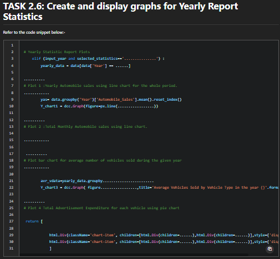Click line number 1 in the gutter
The height and width of the screenshot is (259, 280).
(x=12, y=45)
